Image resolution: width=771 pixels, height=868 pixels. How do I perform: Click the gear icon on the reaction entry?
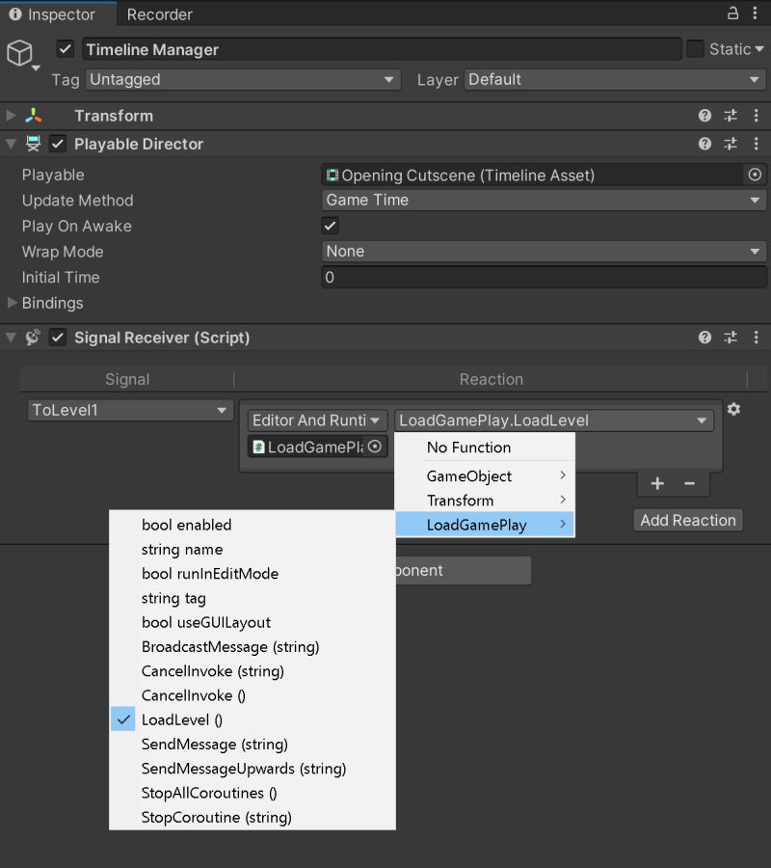click(x=733, y=409)
